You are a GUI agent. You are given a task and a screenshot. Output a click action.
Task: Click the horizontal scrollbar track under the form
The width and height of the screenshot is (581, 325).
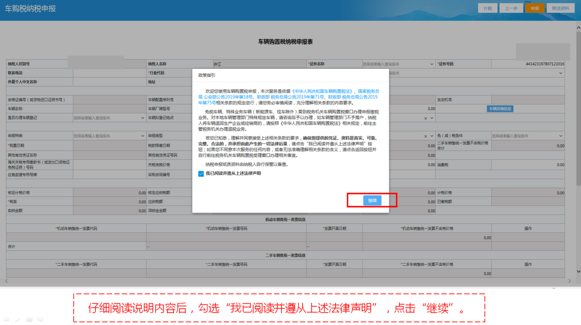point(288,281)
